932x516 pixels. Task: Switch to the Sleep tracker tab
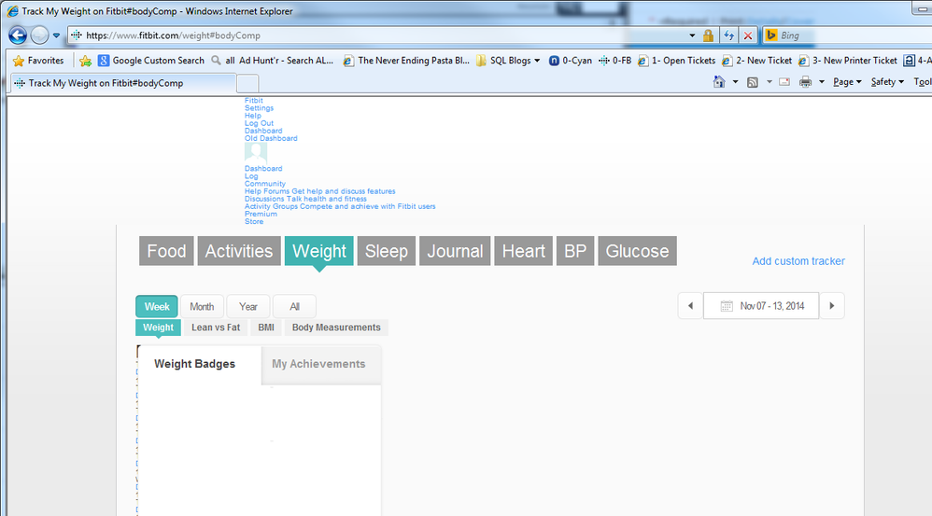tap(387, 251)
